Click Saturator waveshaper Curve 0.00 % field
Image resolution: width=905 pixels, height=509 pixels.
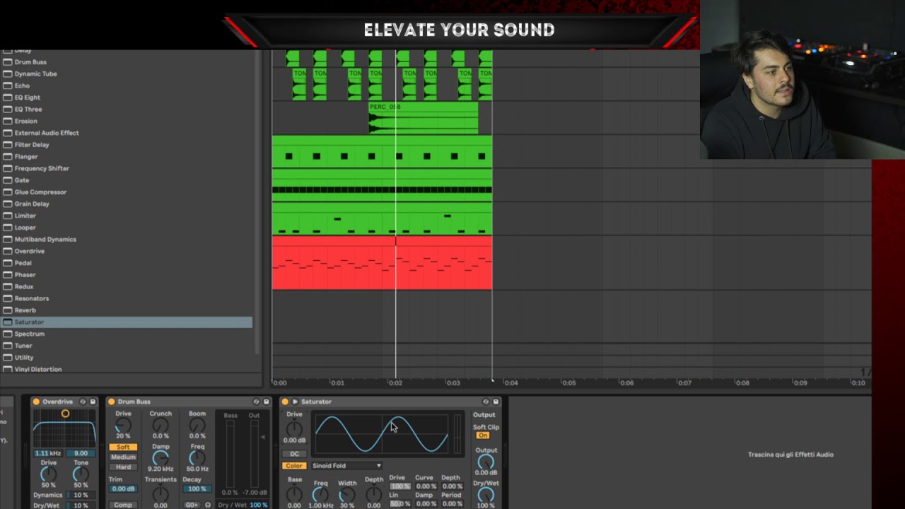coord(426,486)
